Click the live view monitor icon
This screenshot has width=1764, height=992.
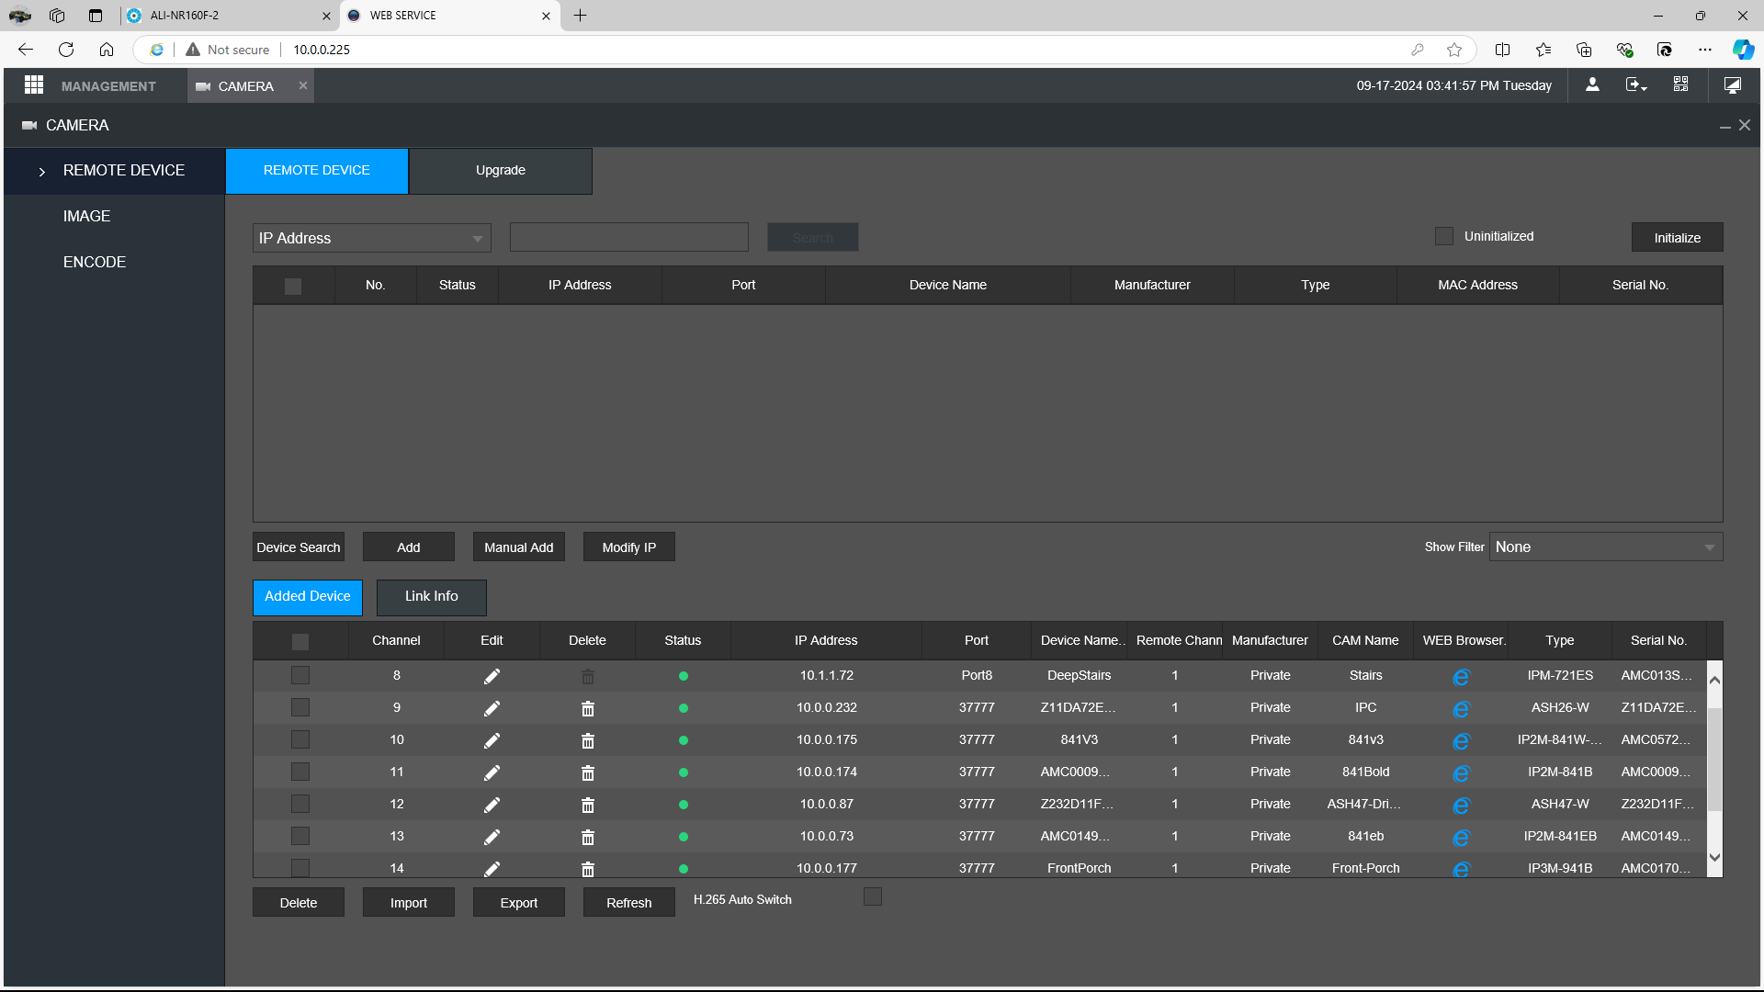pos(1732,85)
